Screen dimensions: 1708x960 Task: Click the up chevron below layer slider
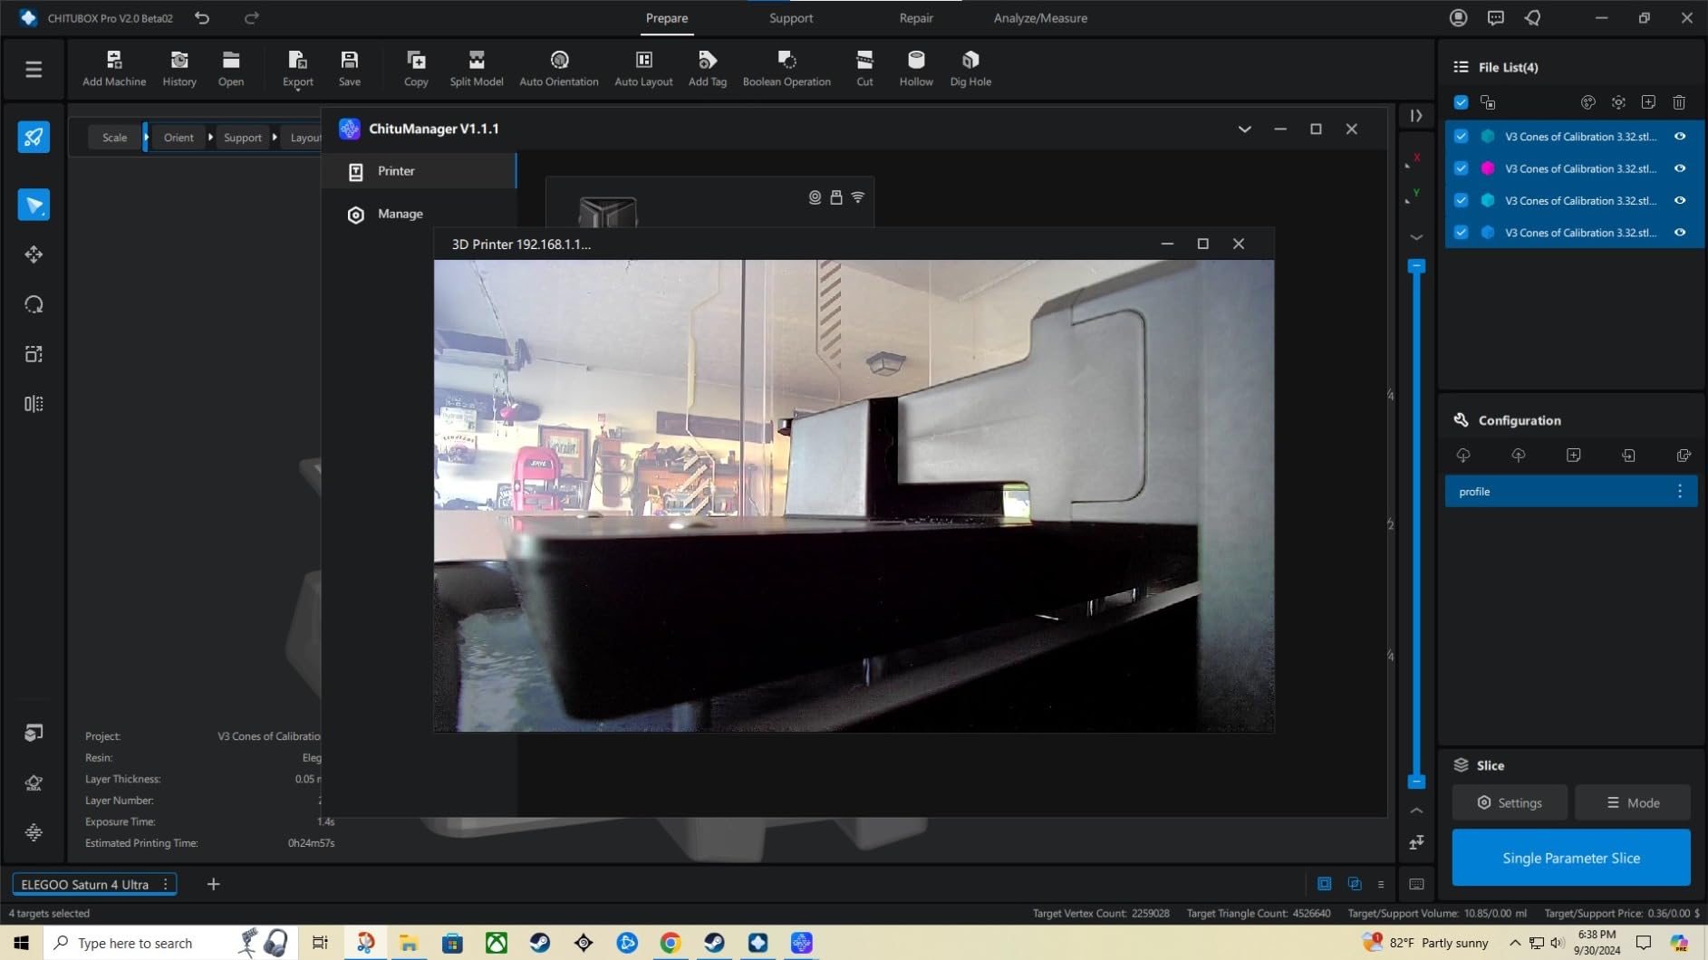click(1416, 811)
